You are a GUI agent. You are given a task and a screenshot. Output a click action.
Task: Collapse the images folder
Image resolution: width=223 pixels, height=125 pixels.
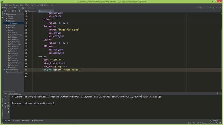pos(6,21)
